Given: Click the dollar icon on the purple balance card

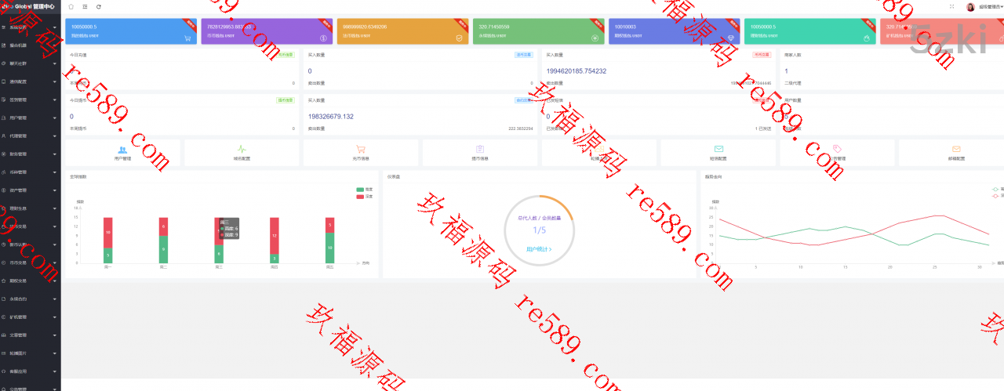Looking at the screenshot, I should tap(323, 38).
